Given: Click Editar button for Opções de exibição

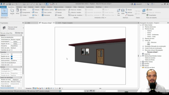Looking at the screenshot, I should (x=16, y=44).
